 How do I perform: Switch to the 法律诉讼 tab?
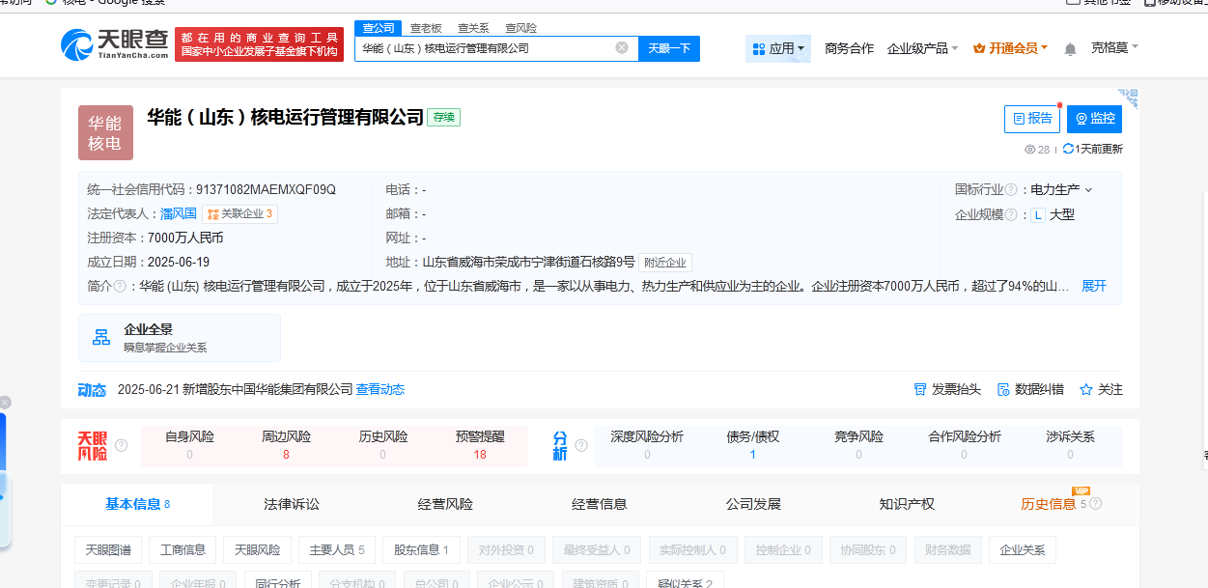291,504
